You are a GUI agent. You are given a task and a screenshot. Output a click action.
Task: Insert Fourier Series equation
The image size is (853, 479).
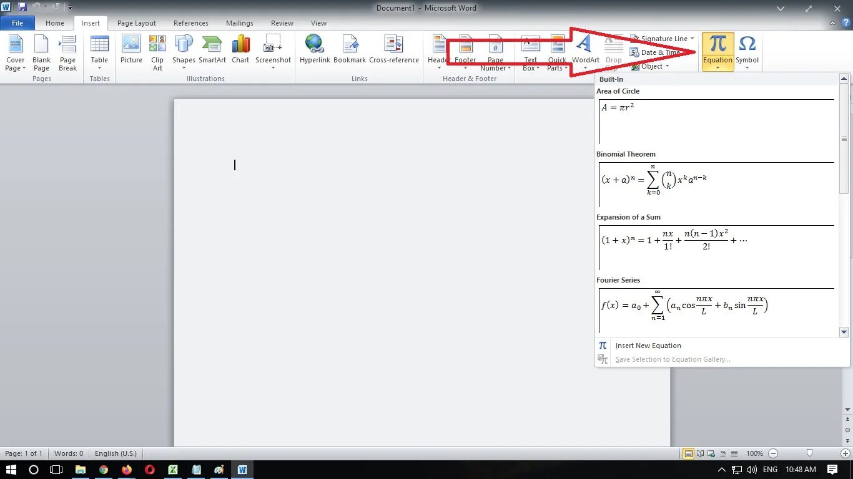(x=716, y=305)
